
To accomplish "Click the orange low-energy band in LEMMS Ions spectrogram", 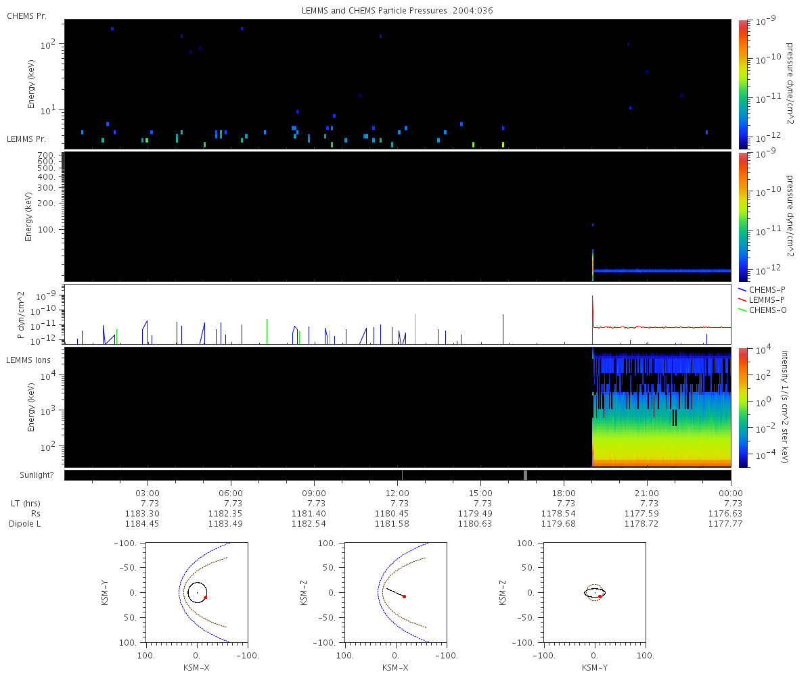I will [x=662, y=463].
